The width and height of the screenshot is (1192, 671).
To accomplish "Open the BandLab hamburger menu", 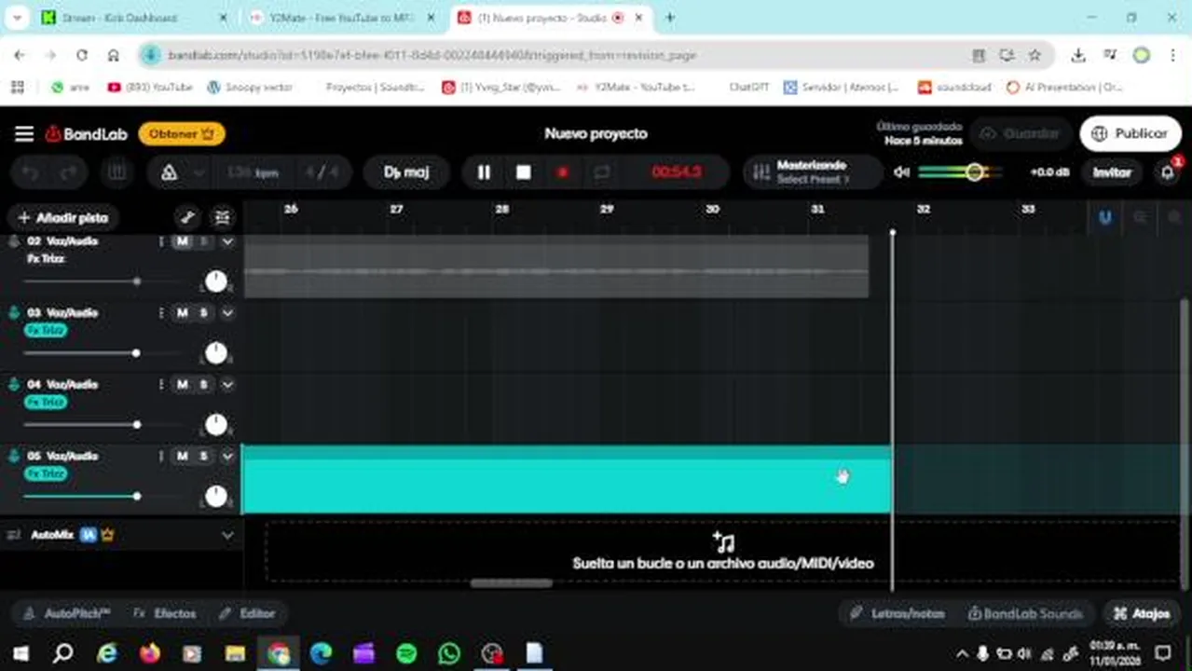I will 24,134.
